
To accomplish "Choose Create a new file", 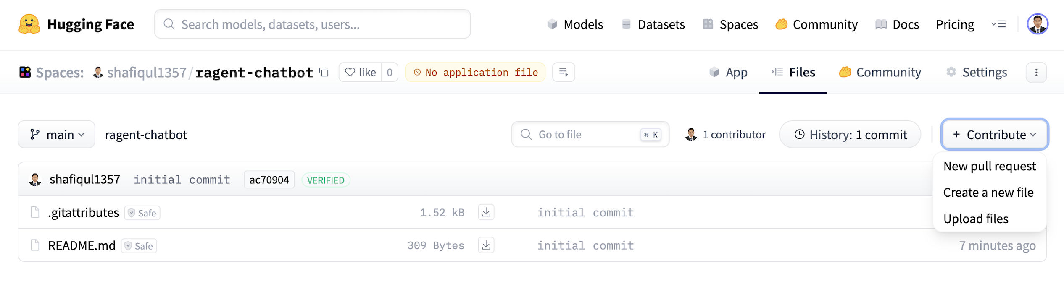I will tap(988, 193).
